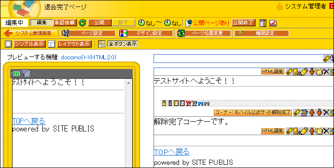Image resolution: width=334 pixels, height=168 pixels.
Task: Click the delete X in the first HTML編集 row
Action: click(x=326, y=72)
